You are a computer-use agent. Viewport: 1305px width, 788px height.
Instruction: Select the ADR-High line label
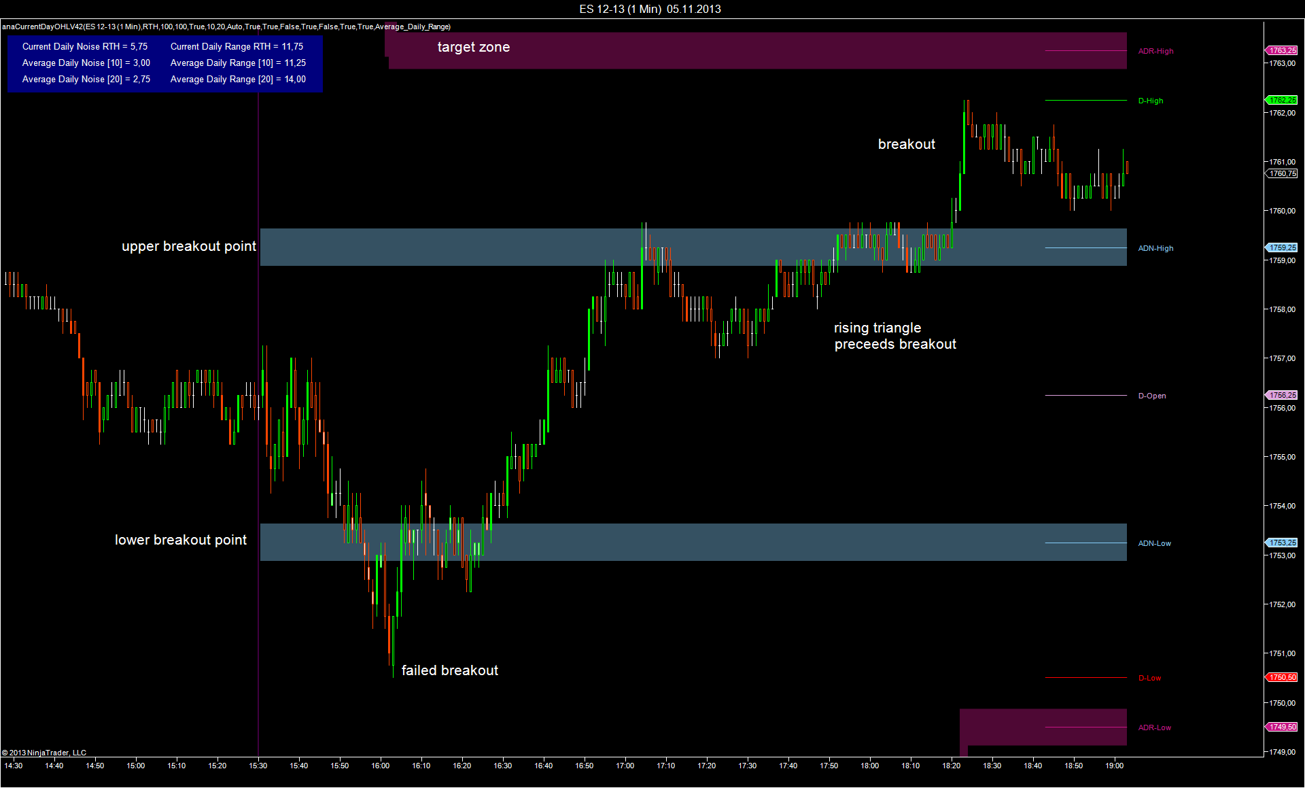click(1155, 51)
